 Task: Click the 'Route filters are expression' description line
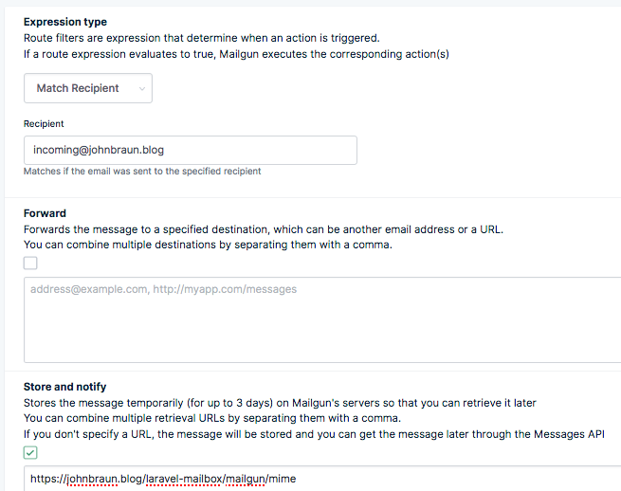point(201,38)
